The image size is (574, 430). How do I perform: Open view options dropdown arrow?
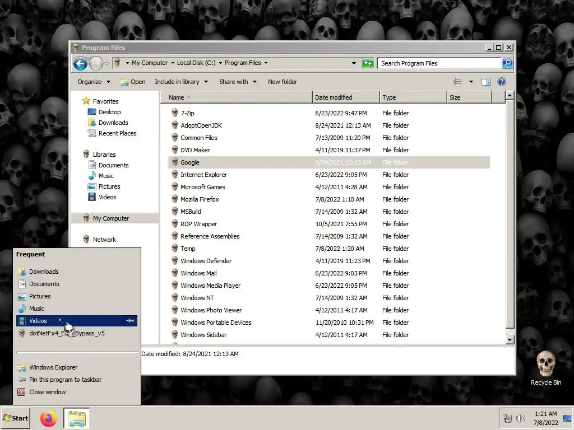[x=471, y=82]
